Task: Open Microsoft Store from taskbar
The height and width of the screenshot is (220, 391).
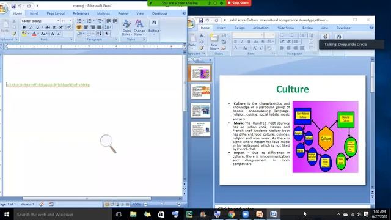Action: click(161, 215)
